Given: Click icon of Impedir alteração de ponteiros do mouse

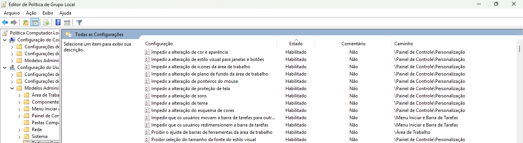Looking at the screenshot, I should pyautogui.click(x=147, y=81).
